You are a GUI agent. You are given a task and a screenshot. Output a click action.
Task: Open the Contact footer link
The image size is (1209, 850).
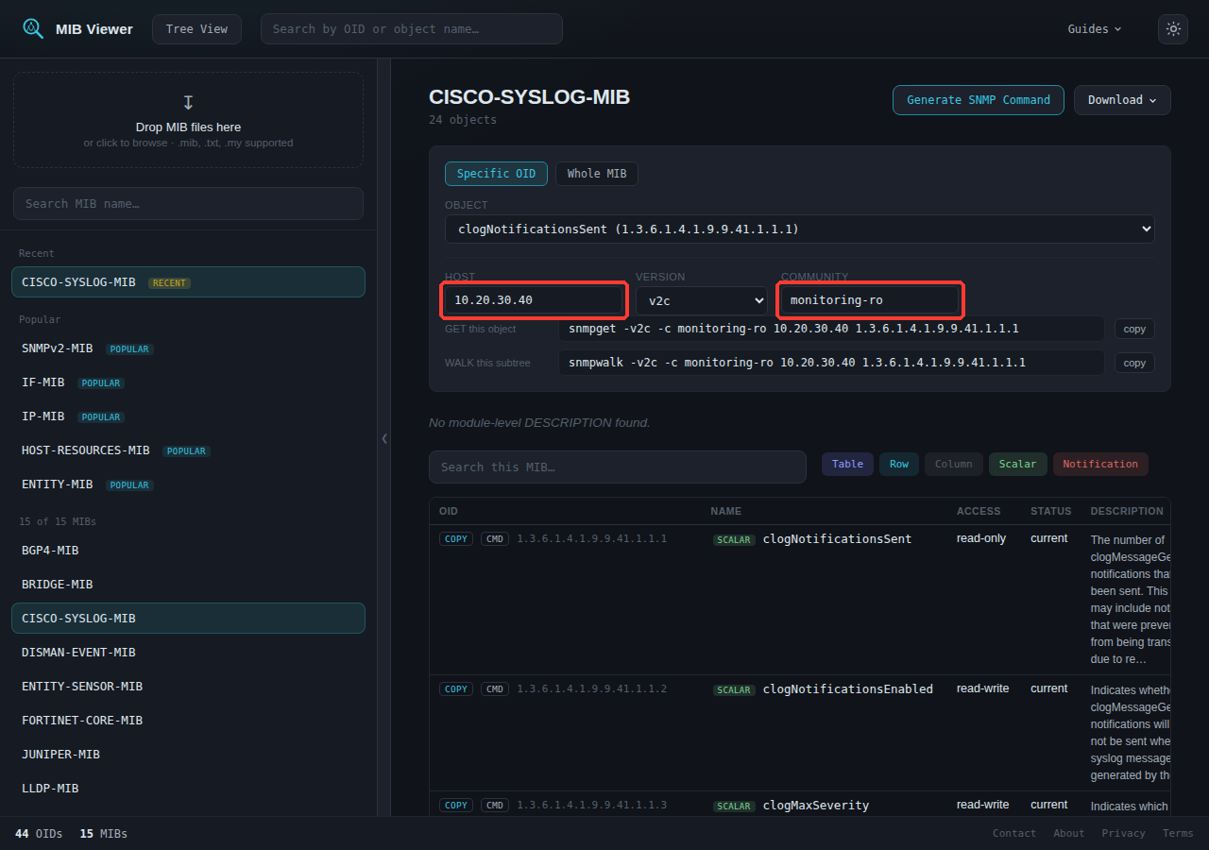click(1014, 833)
